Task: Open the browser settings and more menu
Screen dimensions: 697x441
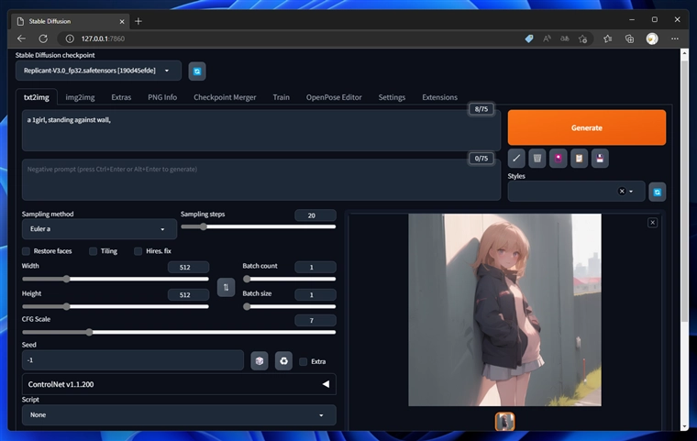Action: [x=675, y=39]
